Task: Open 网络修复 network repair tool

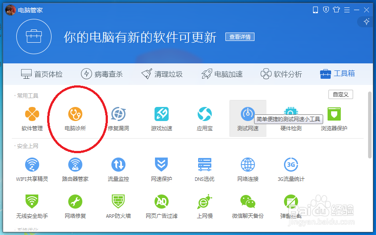Action: (75, 206)
